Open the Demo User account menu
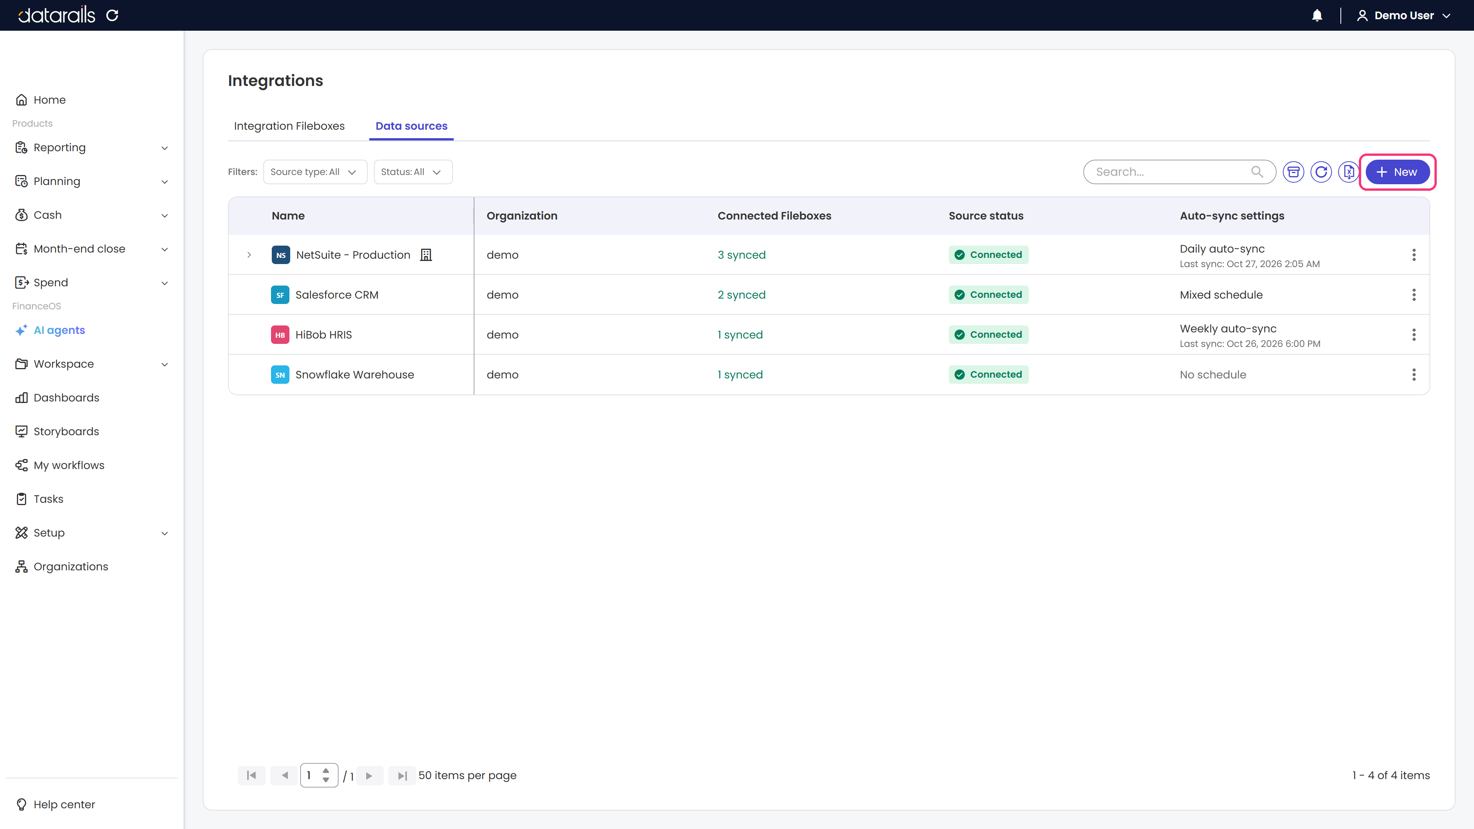The height and width of the screenshot is (829, 1474). (1404, 15)
